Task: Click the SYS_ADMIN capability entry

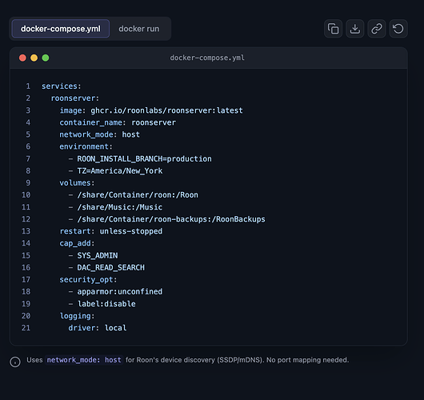Action: tap(98, 255)
